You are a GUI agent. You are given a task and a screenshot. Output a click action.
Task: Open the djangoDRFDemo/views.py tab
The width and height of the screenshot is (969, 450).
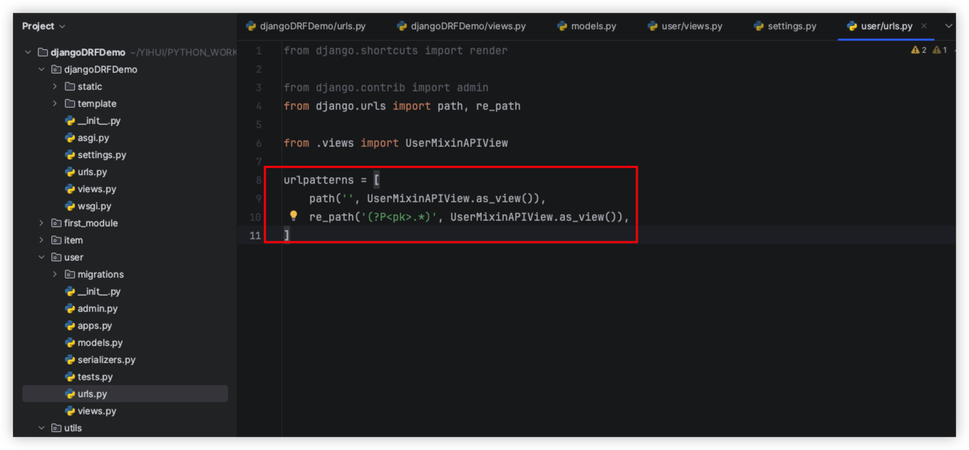pos(461,26)
